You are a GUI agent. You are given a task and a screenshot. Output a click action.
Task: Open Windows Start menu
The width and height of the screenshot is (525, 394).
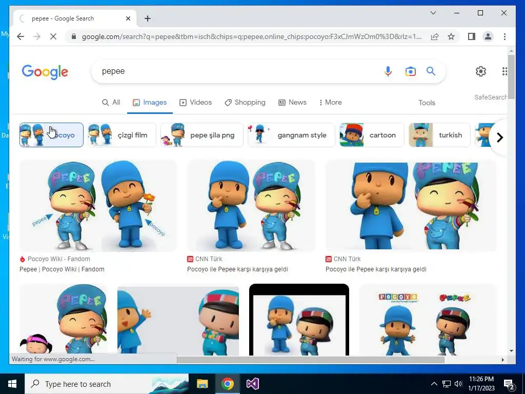pyautogui.click(x=12, y=384)
